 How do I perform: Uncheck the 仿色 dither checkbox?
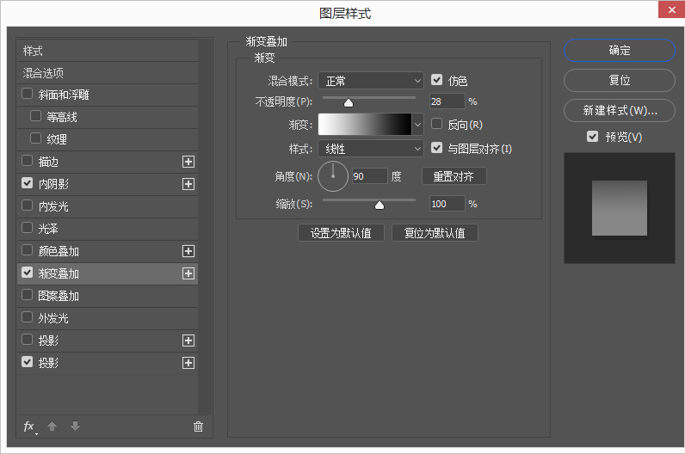436,79
